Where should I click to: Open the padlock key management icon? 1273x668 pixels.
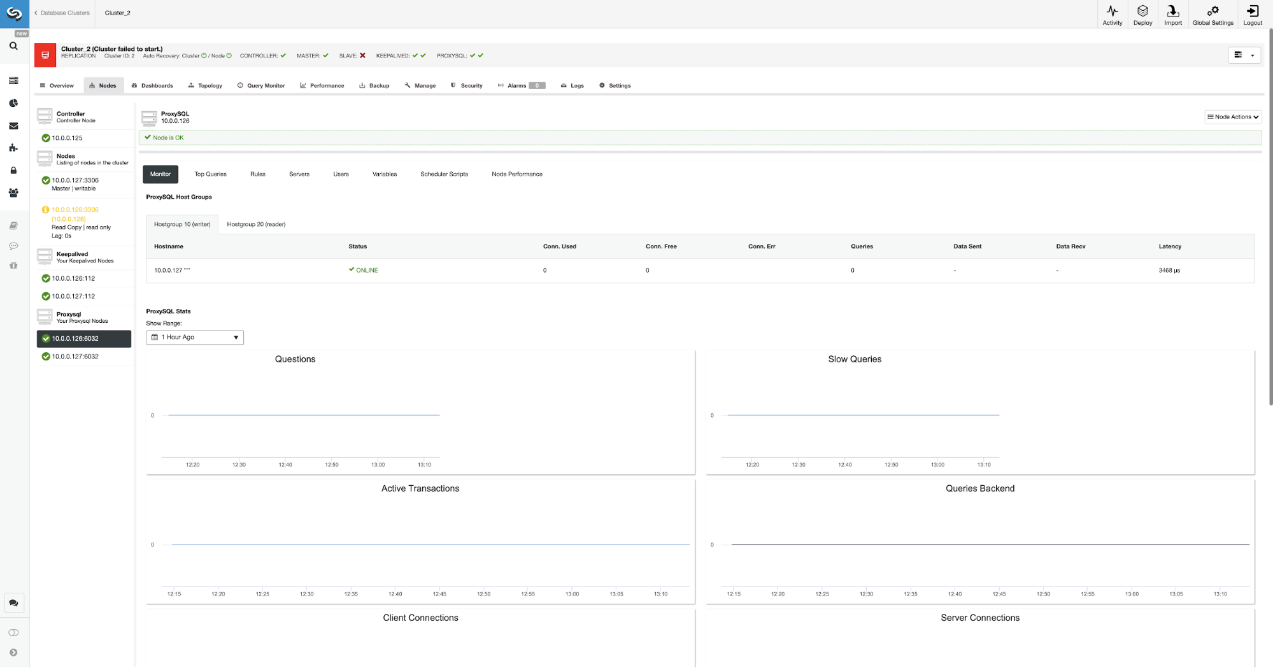(13, 170)
